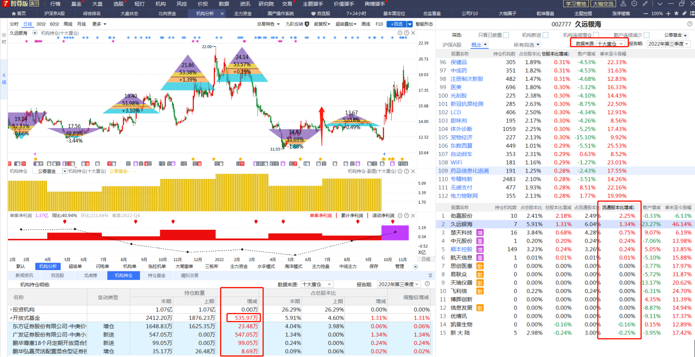This screenshot has height=357, width=695.
Task: Close the main K-line indicator panel
Action: pyautogui.click(x=413, y=33)
